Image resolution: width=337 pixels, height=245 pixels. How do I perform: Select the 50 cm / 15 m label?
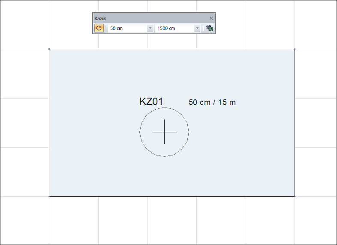(x=212, y=102)
